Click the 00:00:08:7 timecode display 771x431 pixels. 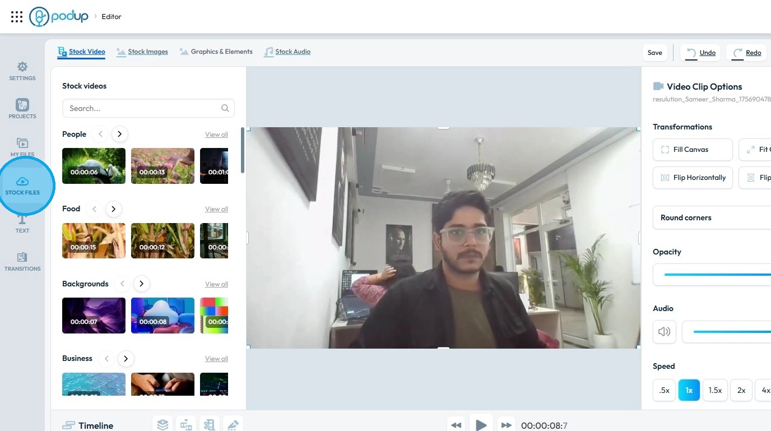pyautogui.click(x=544, y=426)
